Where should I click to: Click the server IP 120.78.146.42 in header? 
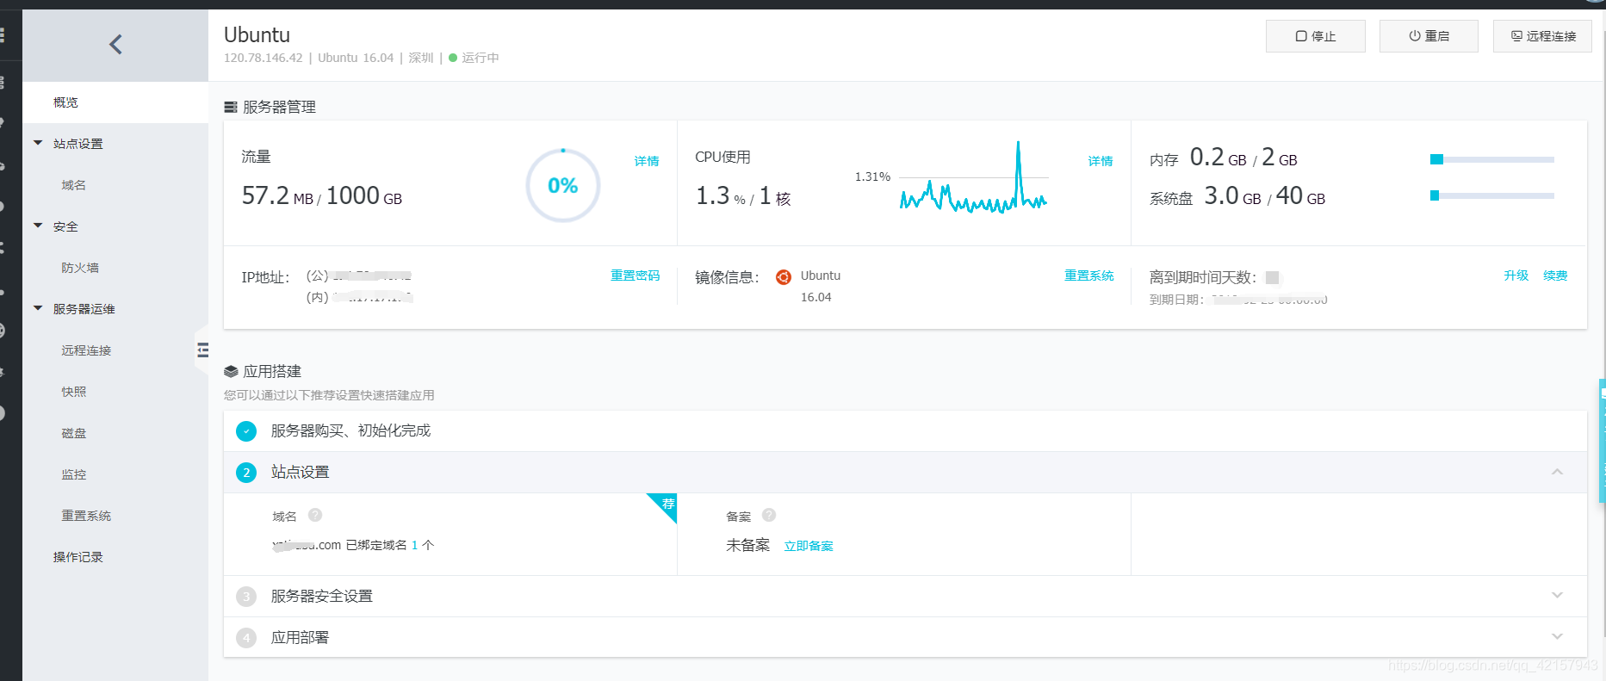point(264,58)
